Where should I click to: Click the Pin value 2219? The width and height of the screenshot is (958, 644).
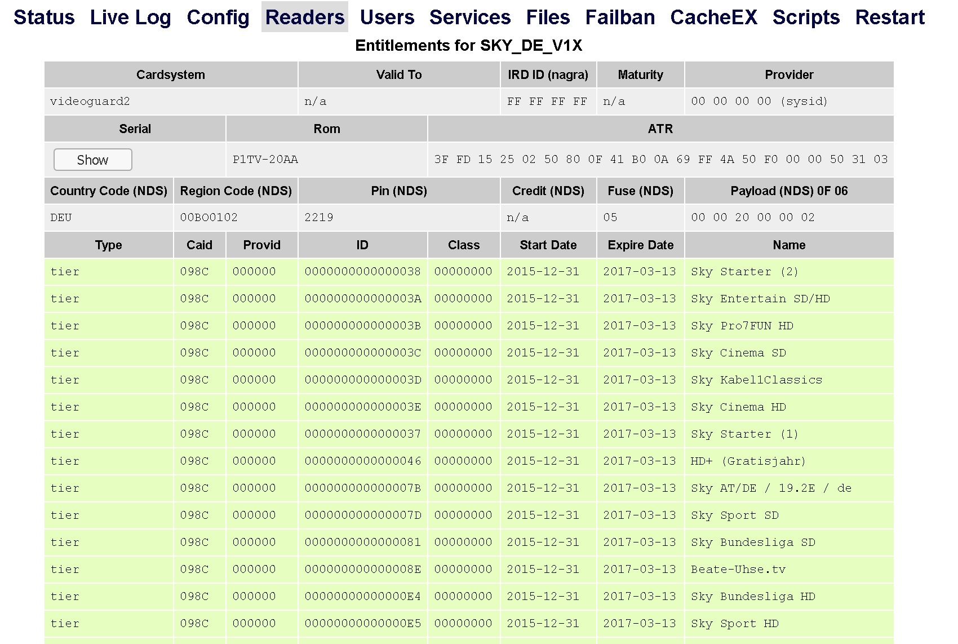pos(319,218)
